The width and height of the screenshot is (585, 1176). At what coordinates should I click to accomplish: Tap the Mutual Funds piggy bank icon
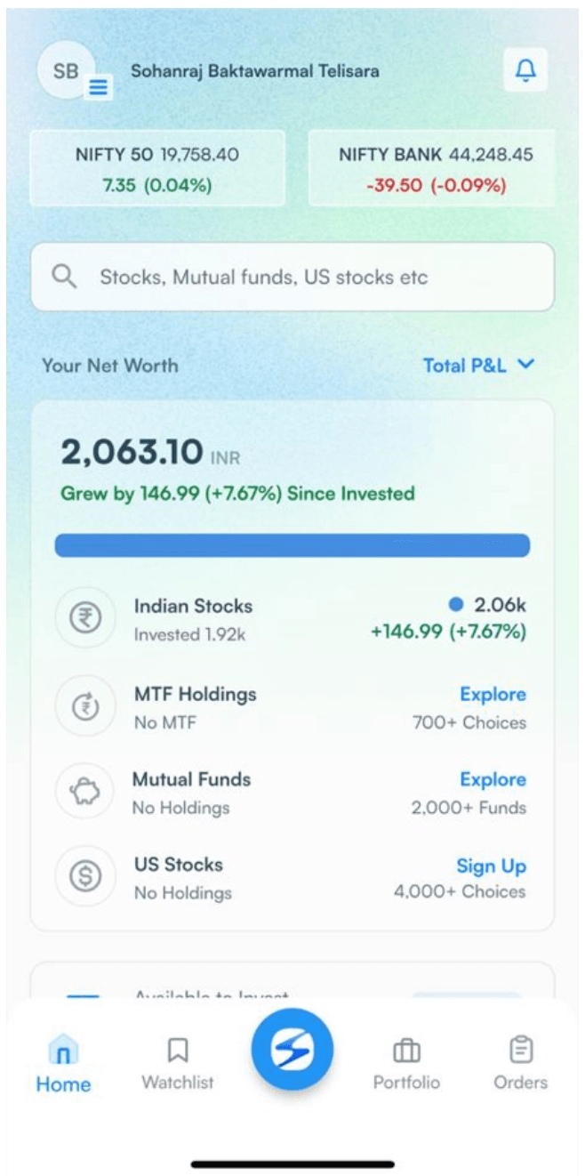[x=85, y=792]
